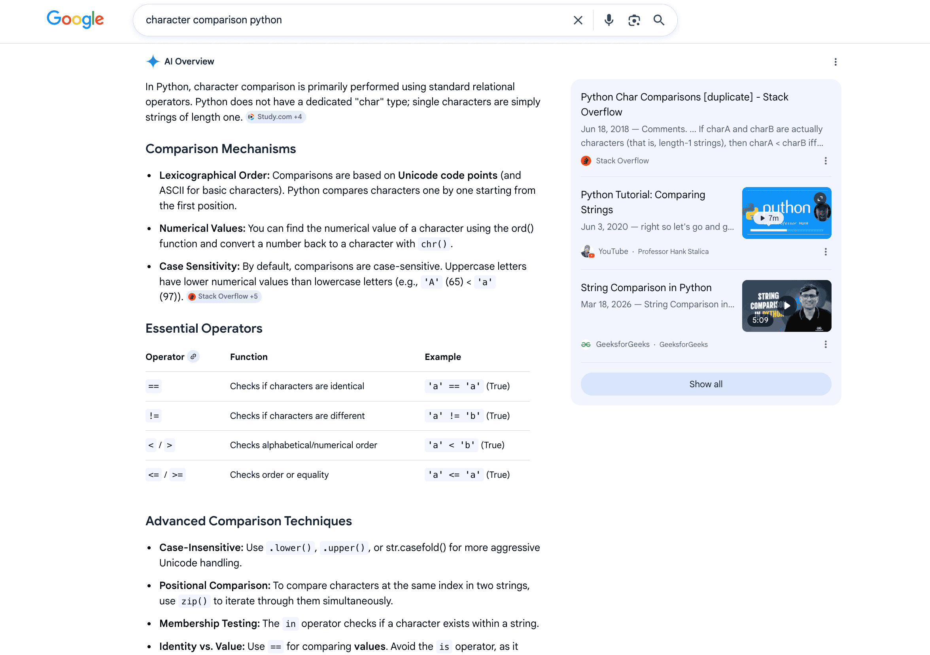Viewport: 930px width, 655px height.
Task: Start voice search with the microphone icon
Action: pos(609,20)
